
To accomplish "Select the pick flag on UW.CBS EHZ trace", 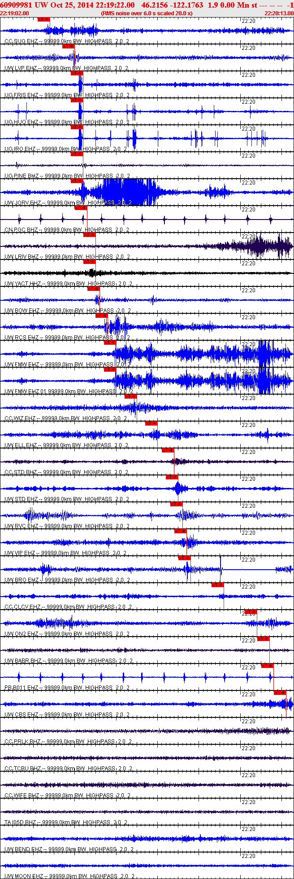I will [280, 693].
